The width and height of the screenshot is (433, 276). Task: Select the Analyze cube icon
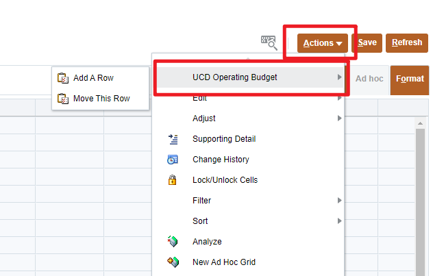(173, 242)
